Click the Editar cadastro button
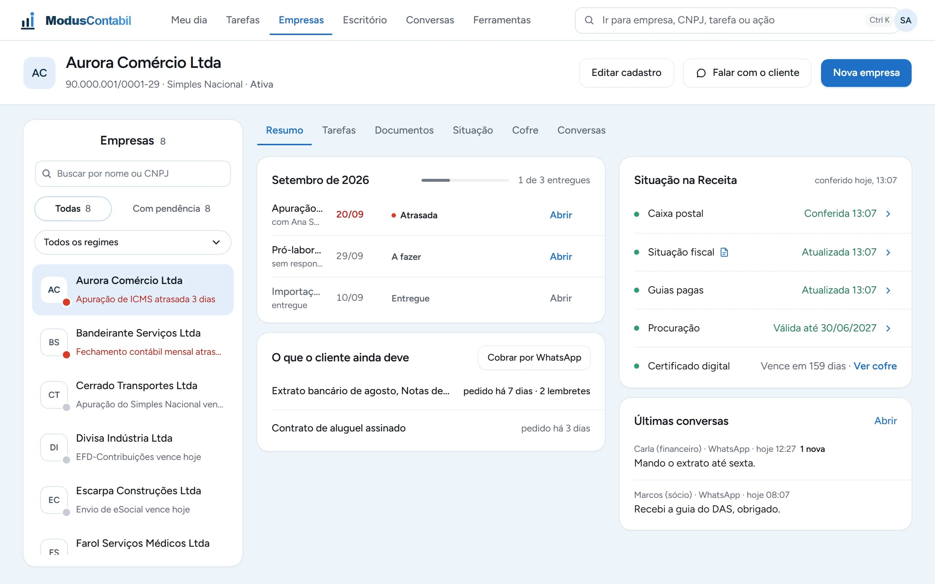935x584 pixels. (x=626, y=73)
